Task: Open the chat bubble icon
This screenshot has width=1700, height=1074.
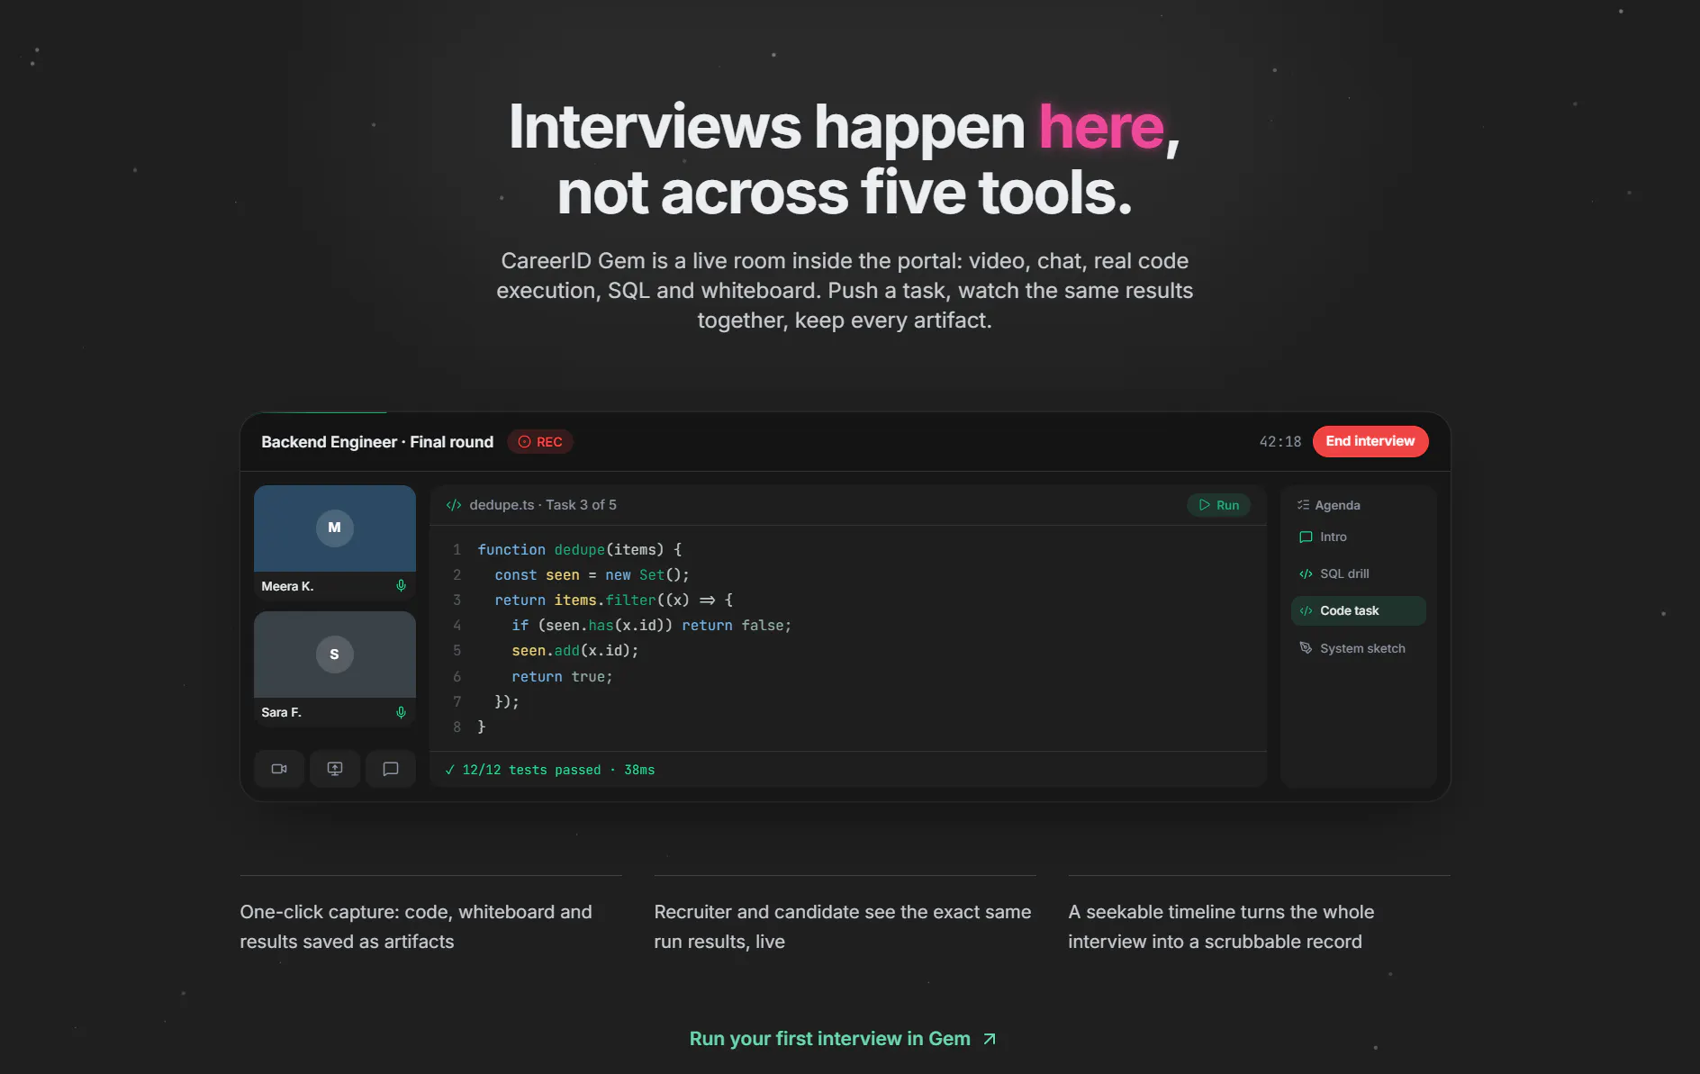Action: point(391,769)
